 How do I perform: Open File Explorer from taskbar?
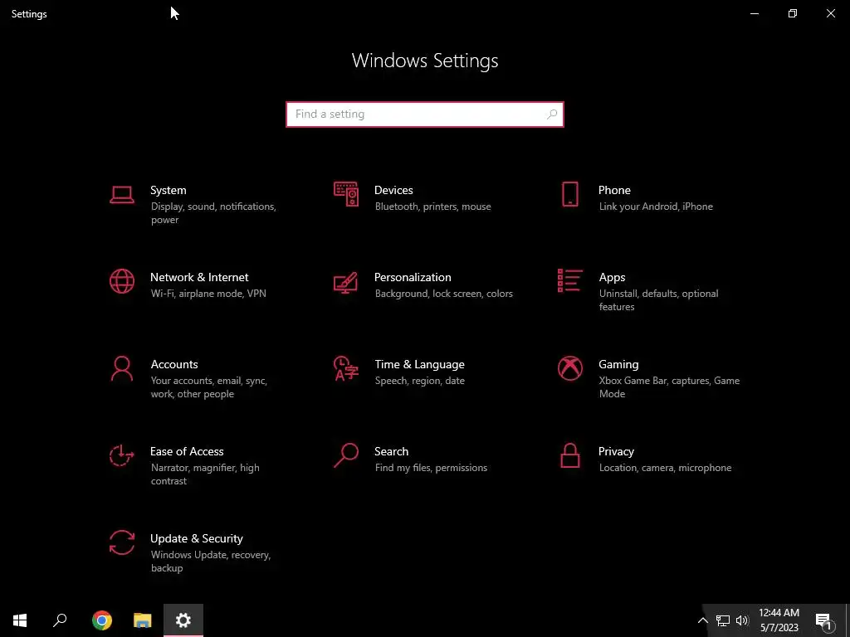point(143,620)
